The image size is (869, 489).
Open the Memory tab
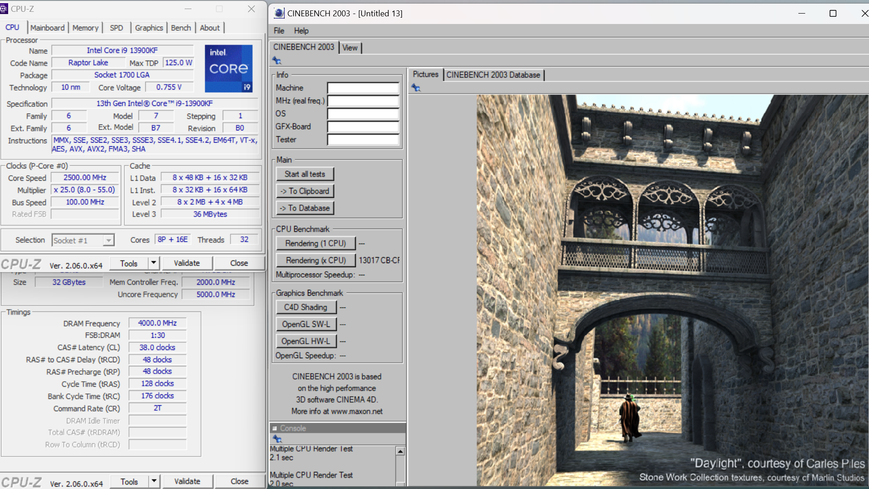85,28
